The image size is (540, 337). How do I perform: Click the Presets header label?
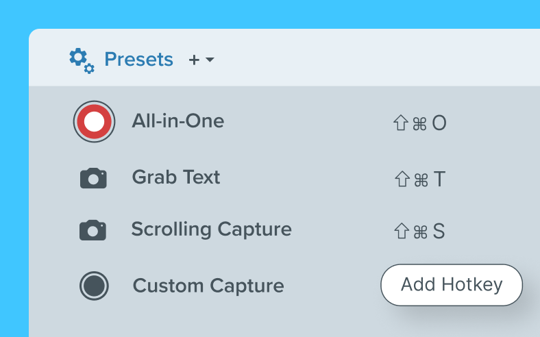(138, 60)
